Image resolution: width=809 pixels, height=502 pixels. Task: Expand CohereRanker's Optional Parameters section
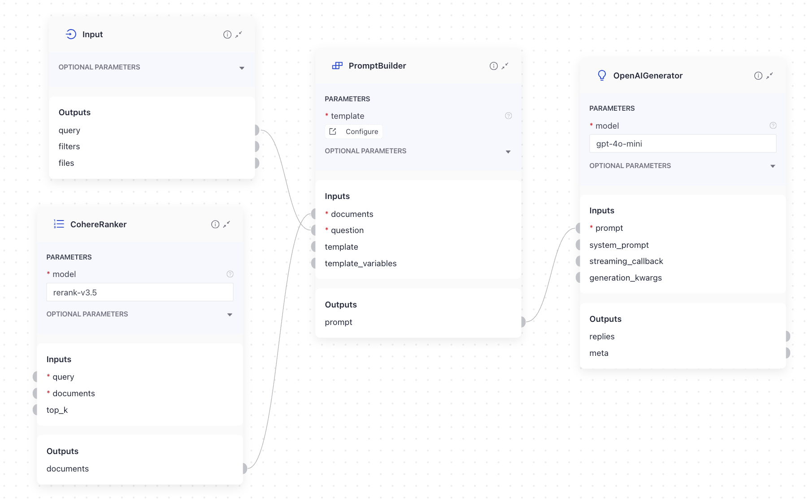pyautogui.click(x=230, y=314)
